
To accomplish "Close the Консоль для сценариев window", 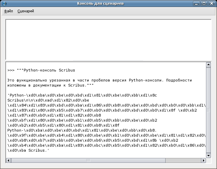I will tap(212, 3).
